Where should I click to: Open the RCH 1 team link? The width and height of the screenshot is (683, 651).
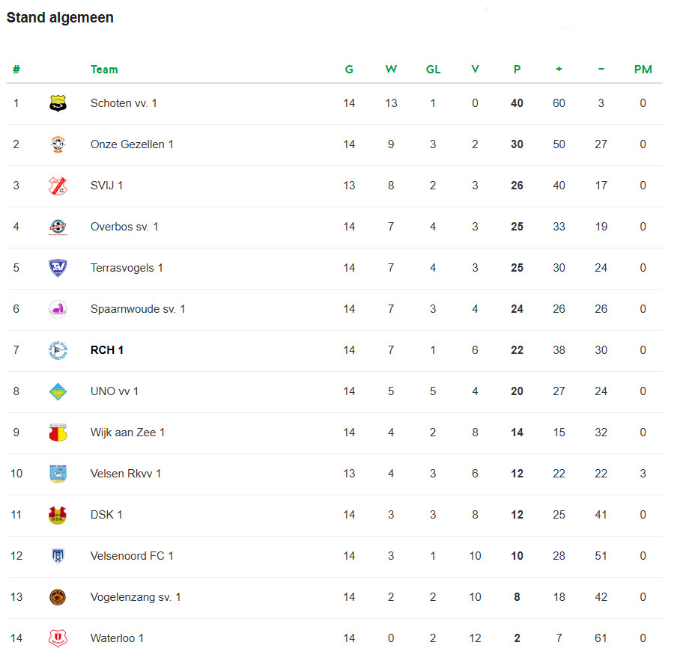pyautogui.click(x=107, y=350)
